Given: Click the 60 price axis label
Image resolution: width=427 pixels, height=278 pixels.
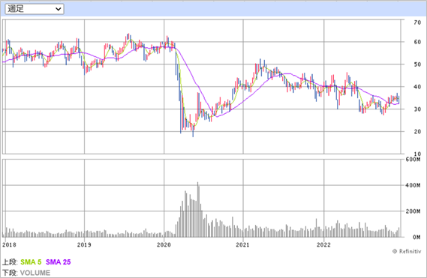Looking at the screenshot, I should tap(417, 42).
